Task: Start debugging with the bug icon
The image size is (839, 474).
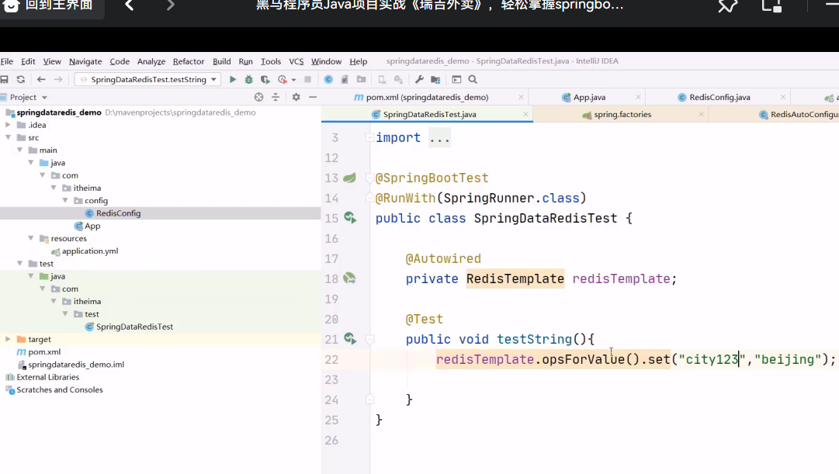Action: tap(249, 79)
